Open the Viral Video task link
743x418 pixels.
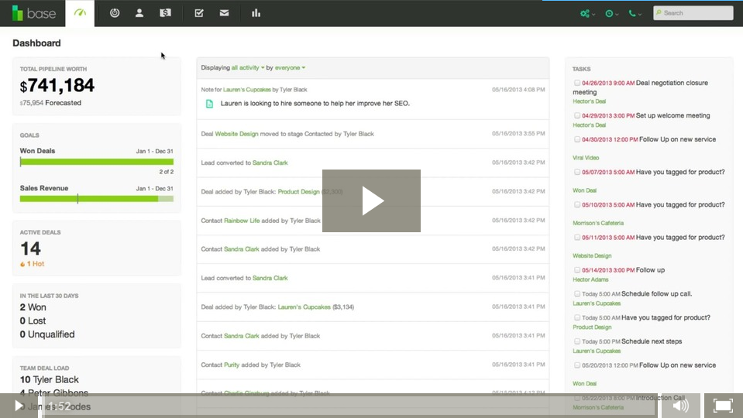pyautogui.click(x=586, y=158)
